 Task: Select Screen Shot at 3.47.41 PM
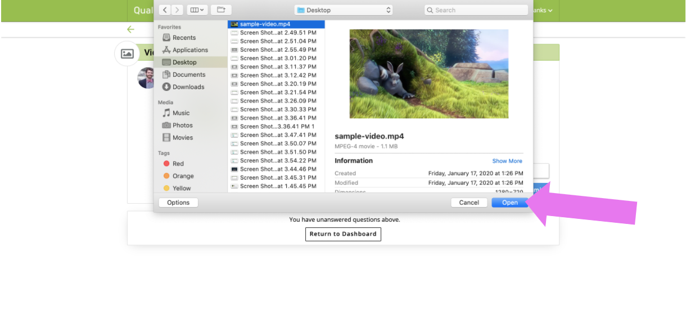click(276, 135)
